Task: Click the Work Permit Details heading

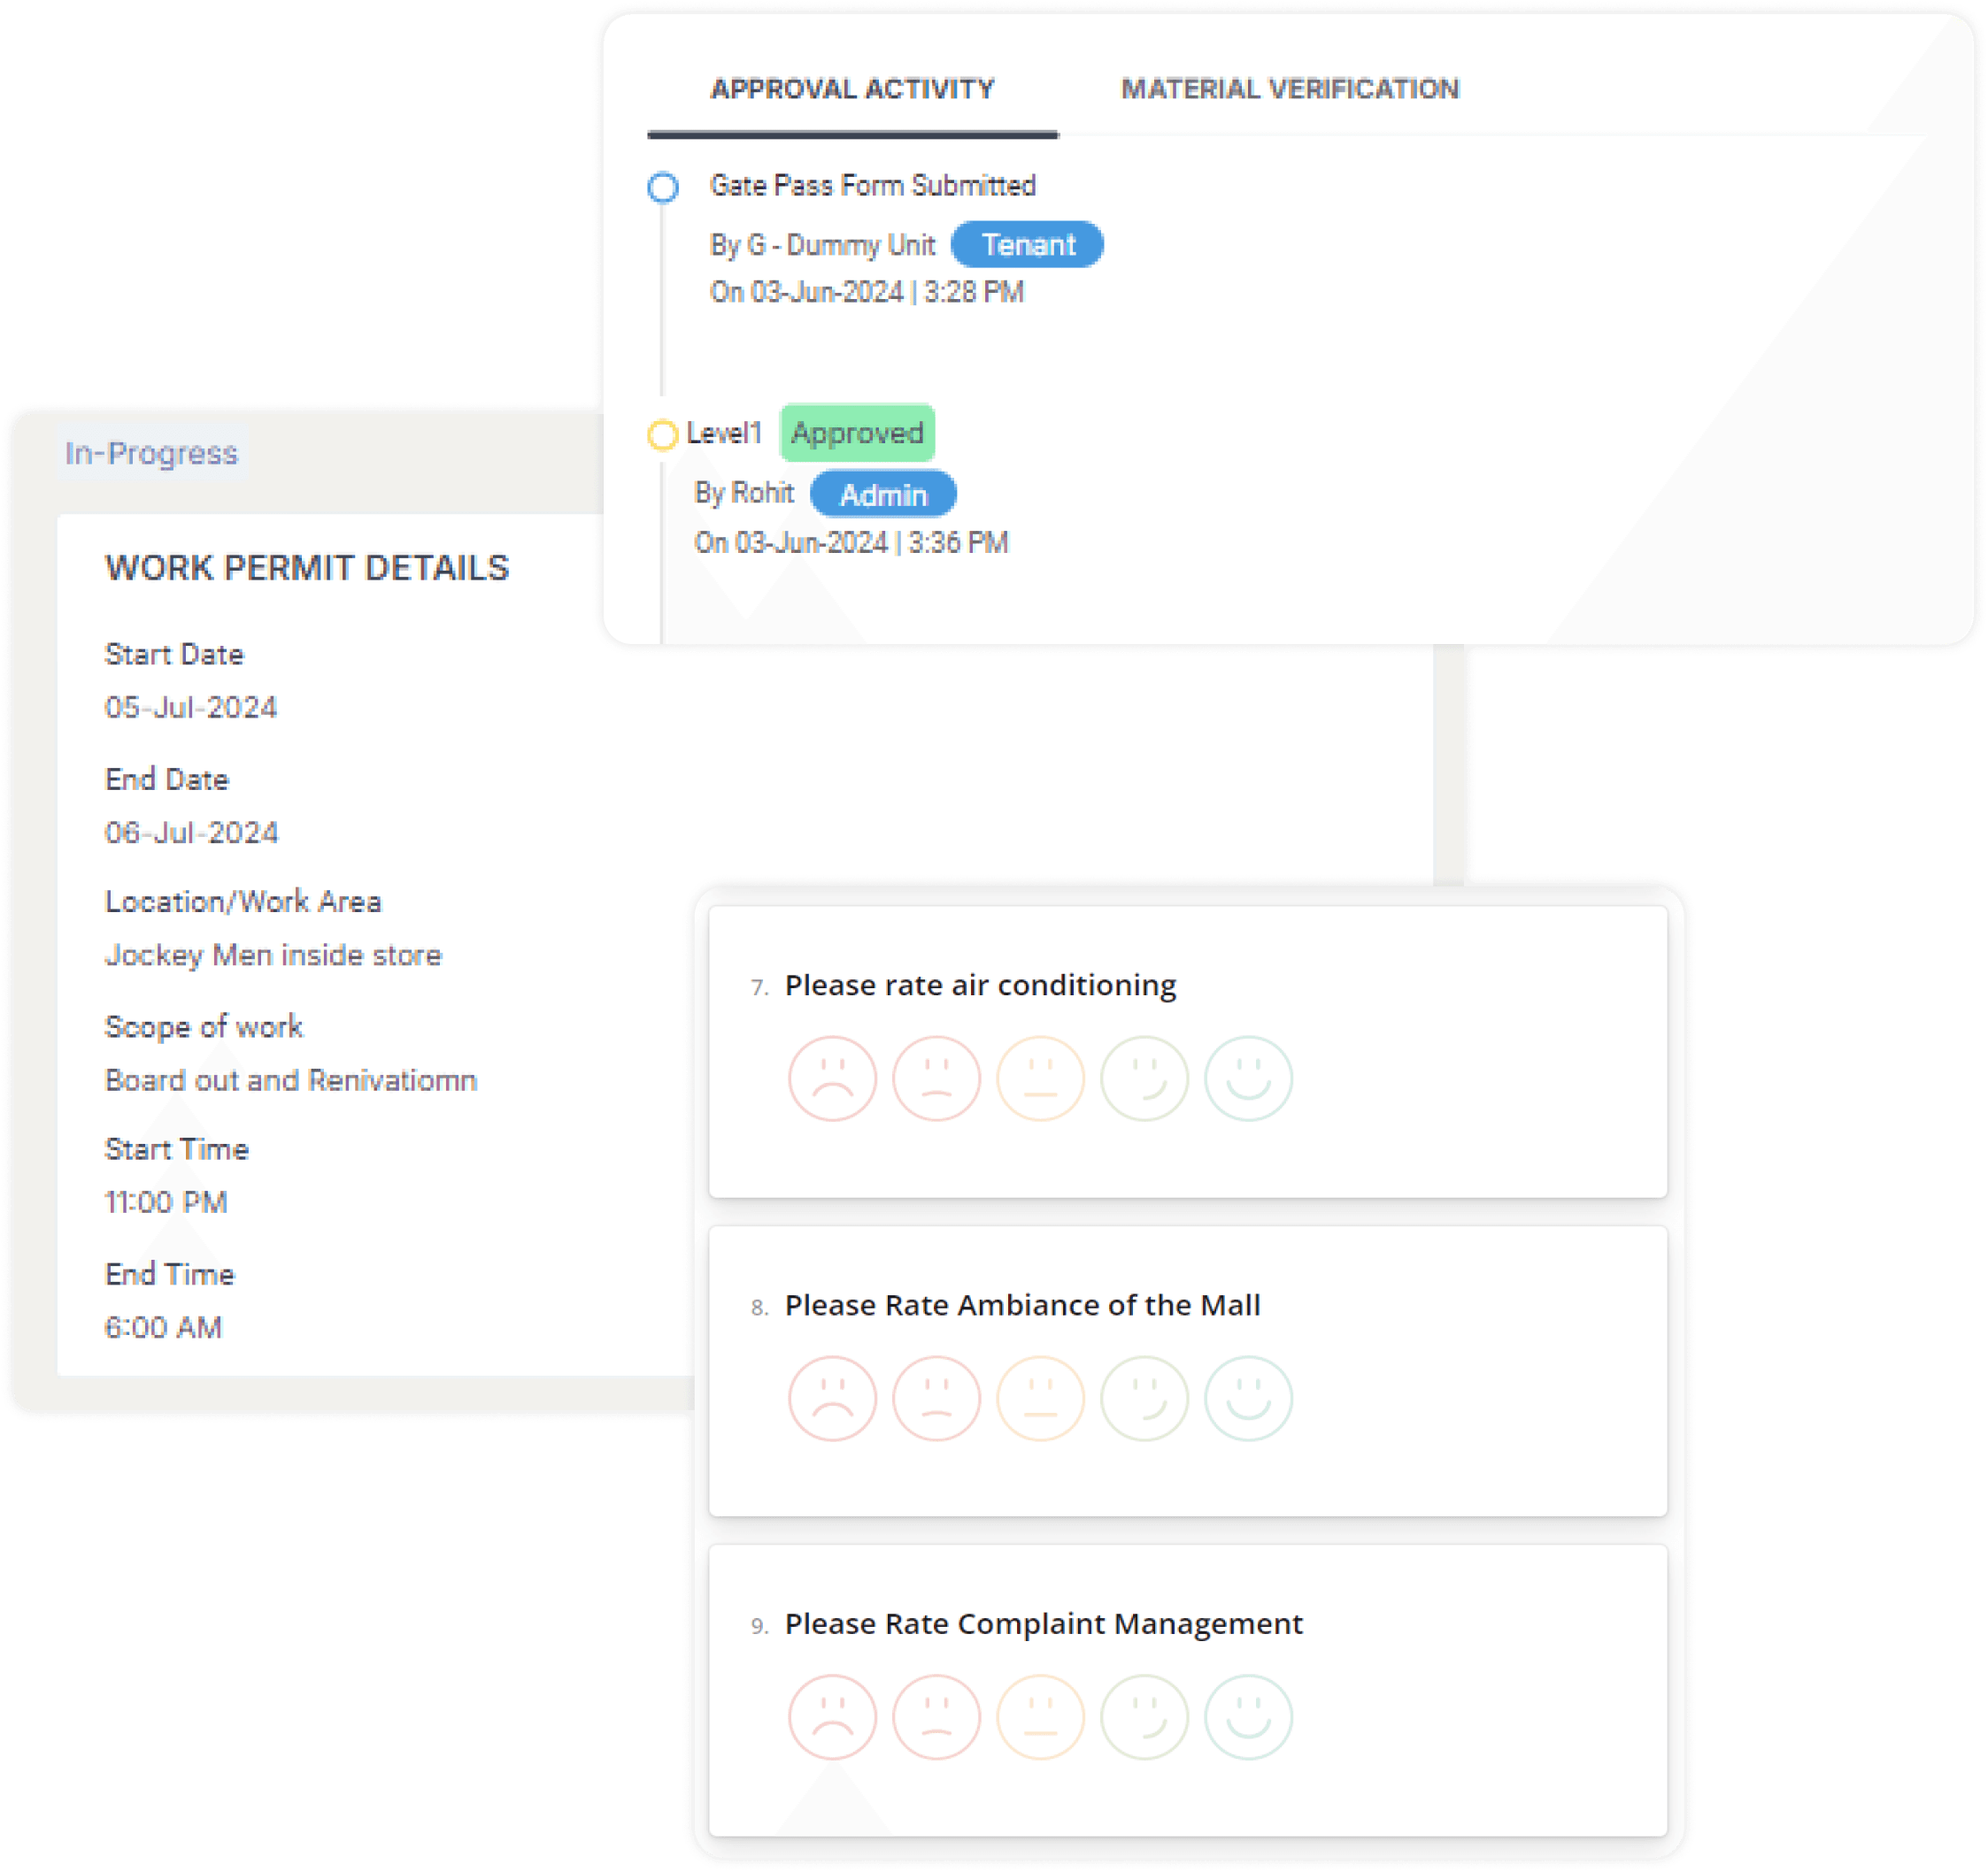Action: coord(307,568)
